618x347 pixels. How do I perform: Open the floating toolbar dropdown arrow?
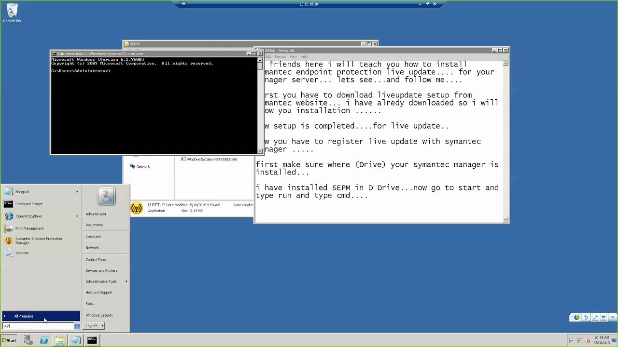[x=612, y=318]
